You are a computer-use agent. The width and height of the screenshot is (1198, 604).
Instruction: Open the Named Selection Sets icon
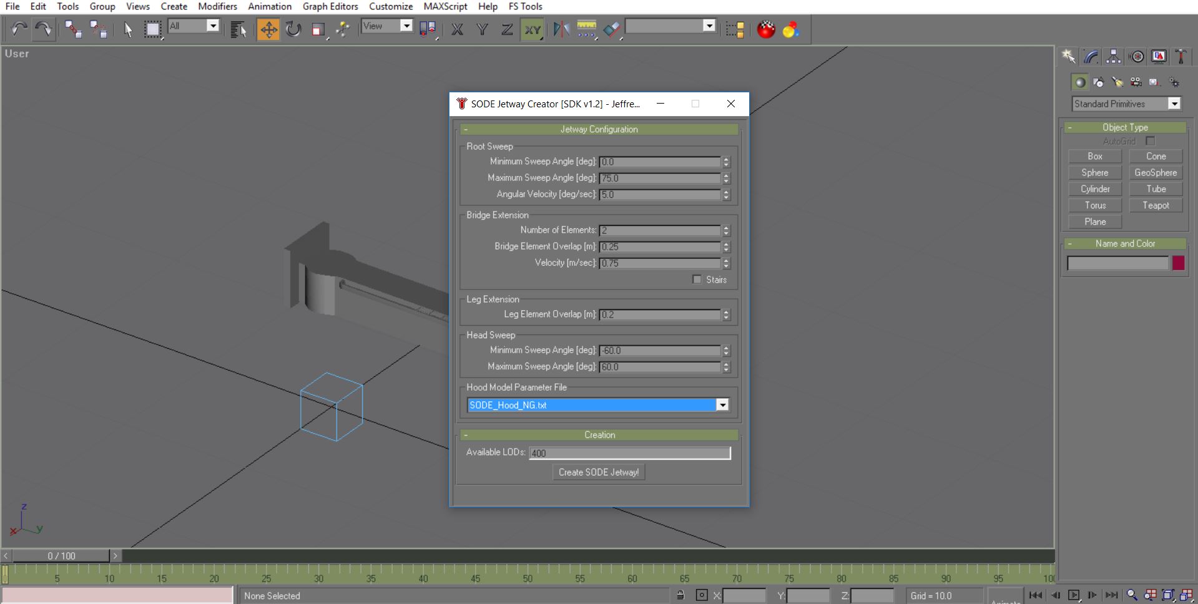(x=735, y=29)
